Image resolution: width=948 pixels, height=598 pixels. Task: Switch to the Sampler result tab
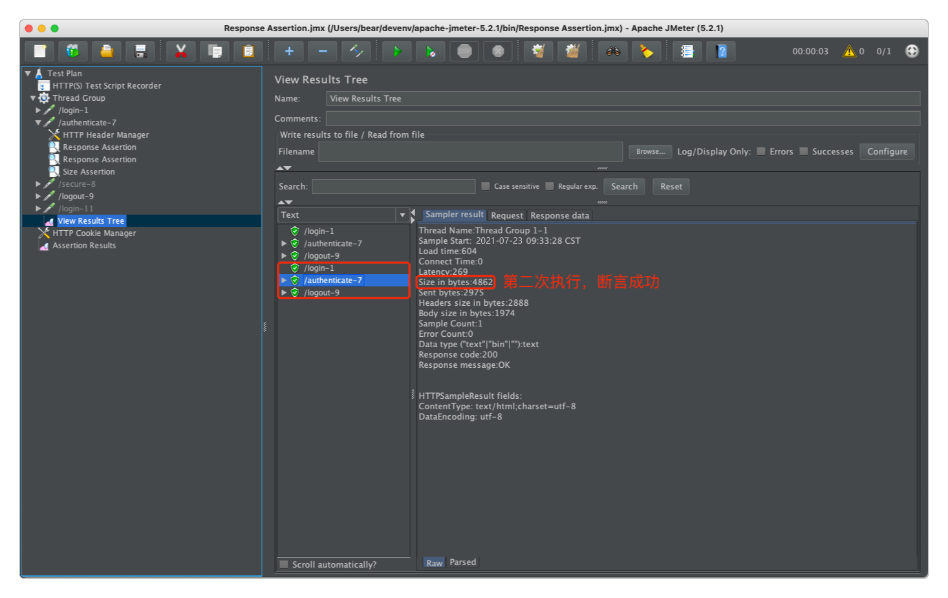click(x=454, y=215)
